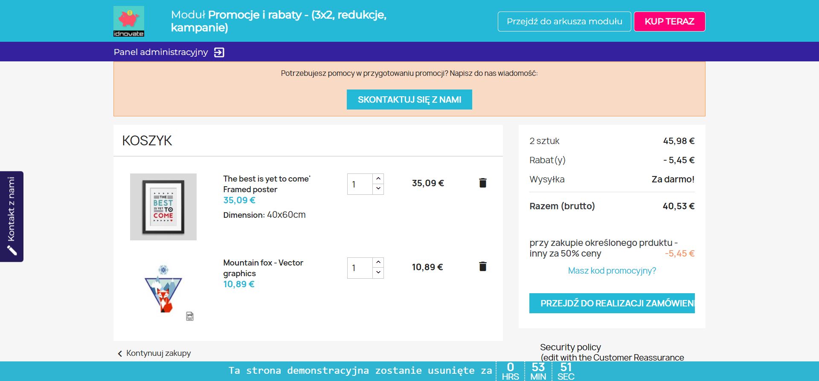Image resolution: width=819 pixels, height=381 pixels.
Task: Click the Framed poster line total 35,09 €
Action: (428, 183)
